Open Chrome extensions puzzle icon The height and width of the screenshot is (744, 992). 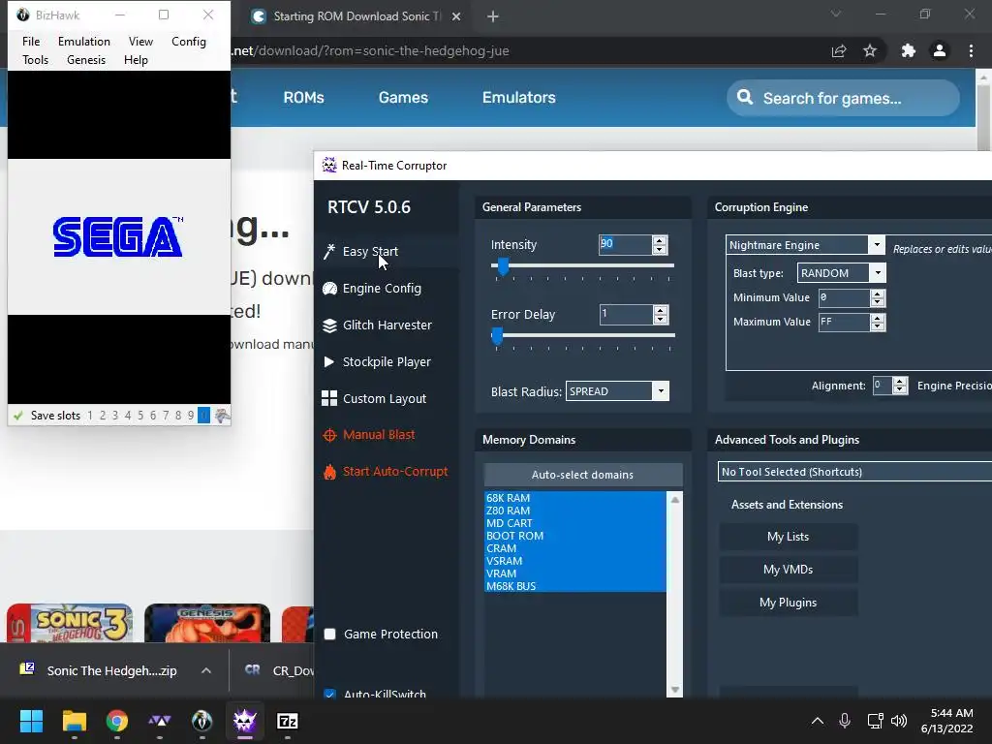pos(909,50)
